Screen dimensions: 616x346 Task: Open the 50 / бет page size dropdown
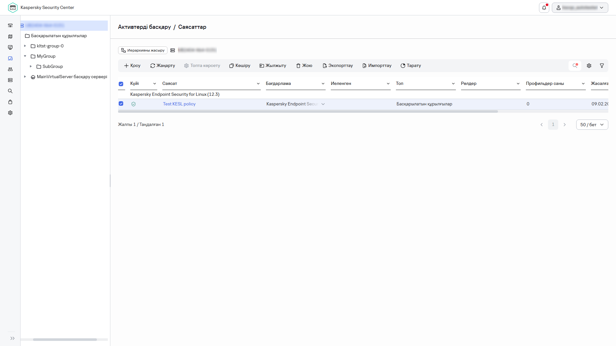(592, 125)
